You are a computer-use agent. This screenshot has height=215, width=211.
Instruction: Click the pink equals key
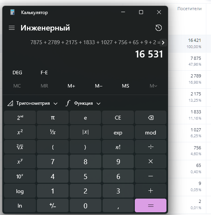click(x=150, y=205)
